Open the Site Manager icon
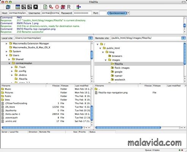The width and height of the screenshot is (187, 152). (8, 7)
